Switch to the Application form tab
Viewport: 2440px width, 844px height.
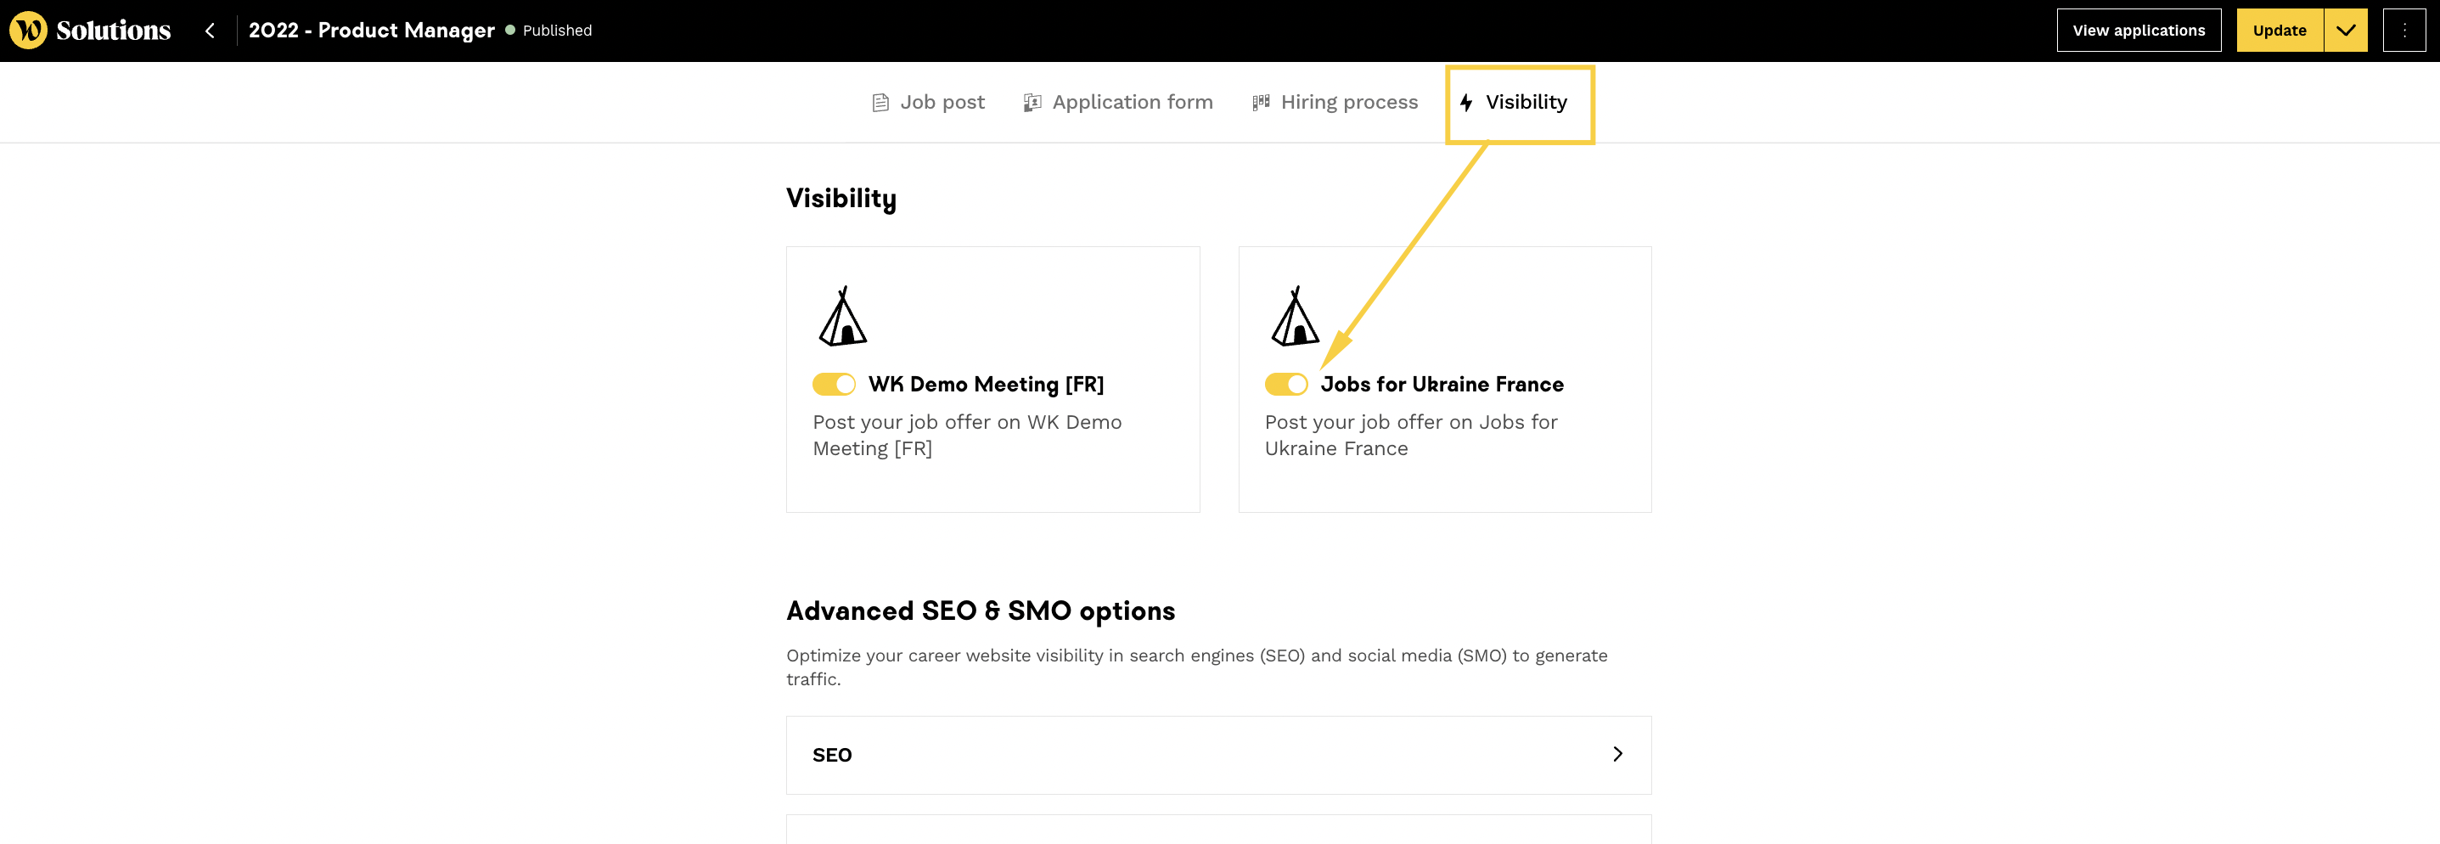click(x=1119, y=102)
